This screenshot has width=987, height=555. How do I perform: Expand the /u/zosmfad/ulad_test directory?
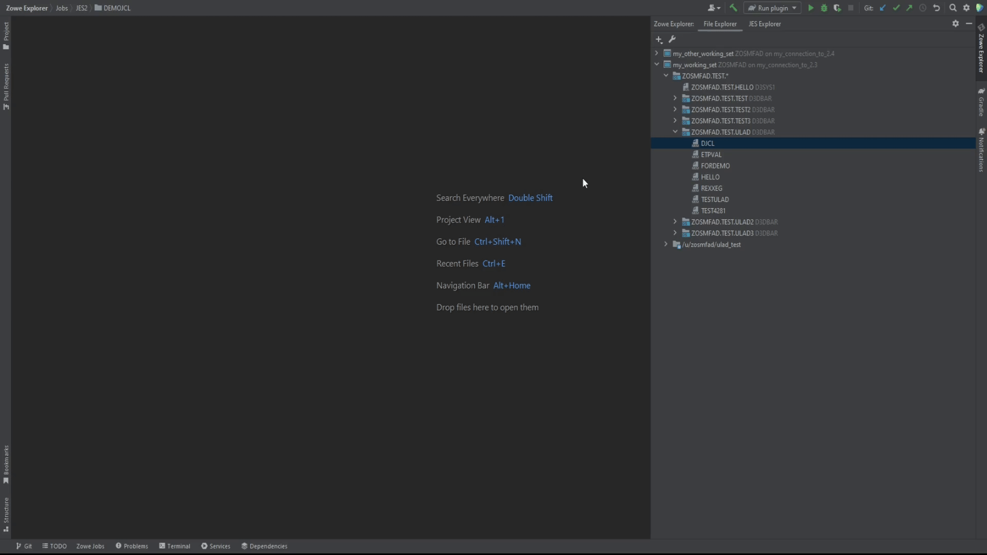point(666,245)
